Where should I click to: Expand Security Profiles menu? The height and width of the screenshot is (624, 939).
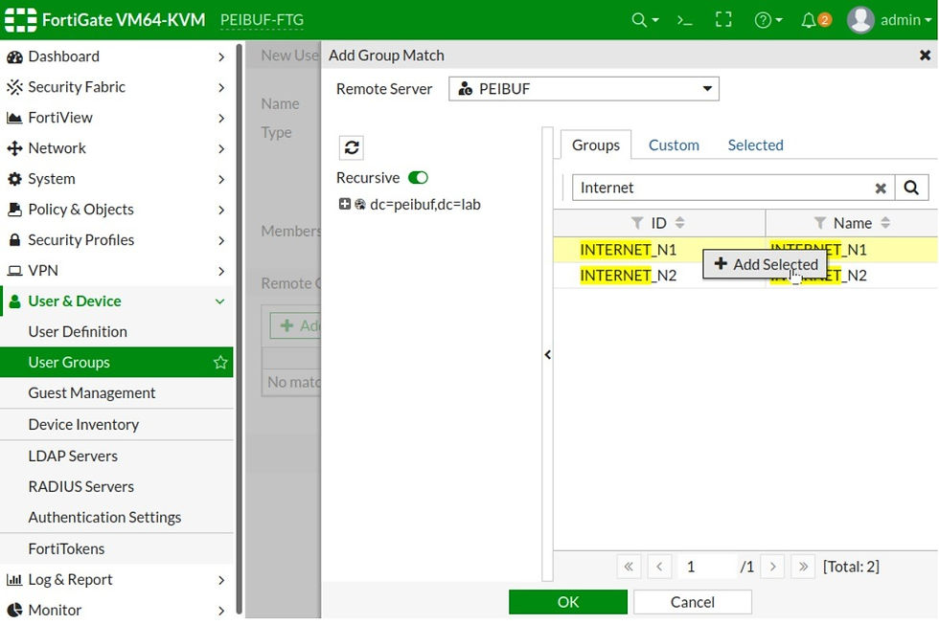click(x=116, y=240)
